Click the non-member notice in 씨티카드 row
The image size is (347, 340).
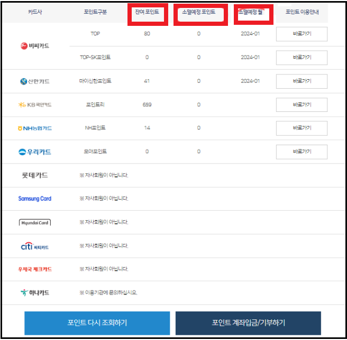(x=104, y=245)
